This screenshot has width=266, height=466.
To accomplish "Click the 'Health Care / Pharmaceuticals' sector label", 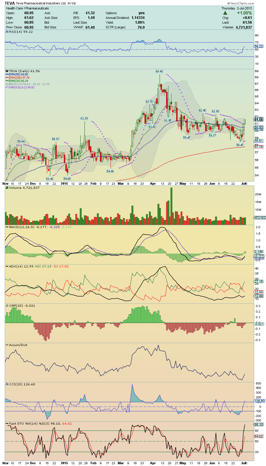I will pyautogui.click(x=27, y=8).
